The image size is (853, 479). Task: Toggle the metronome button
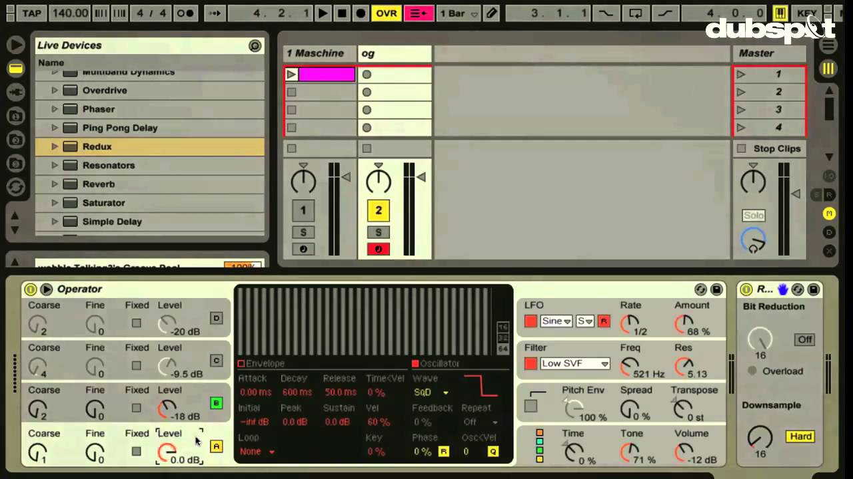[x=186, y=13]
